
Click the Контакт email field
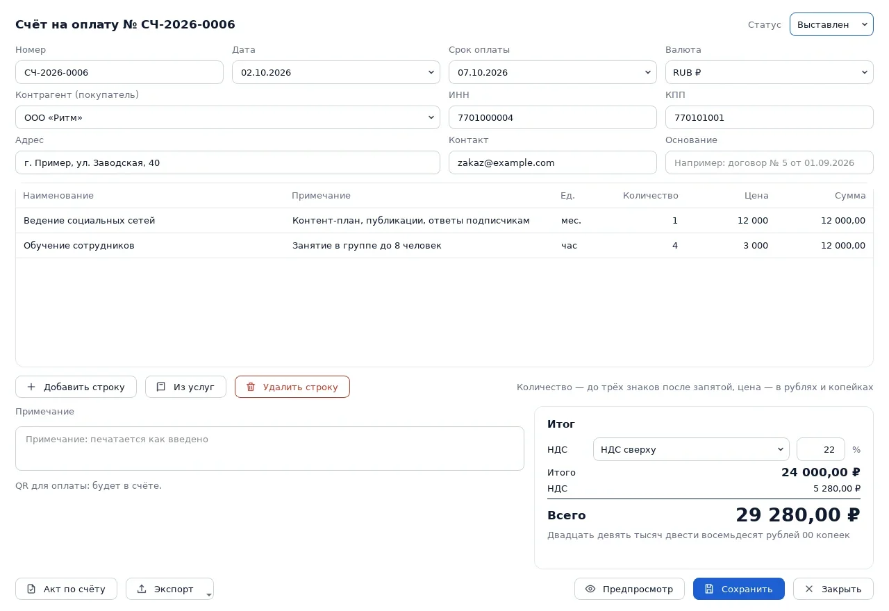pos(553,162)
